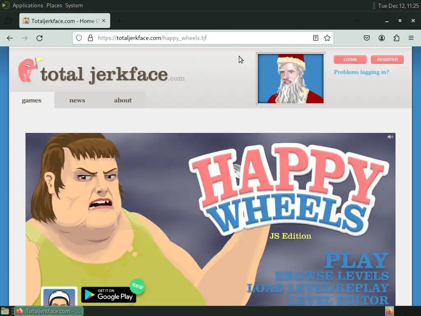Click LEVEL EDITOR in game menu
The image size is (421, 316).
339,300
